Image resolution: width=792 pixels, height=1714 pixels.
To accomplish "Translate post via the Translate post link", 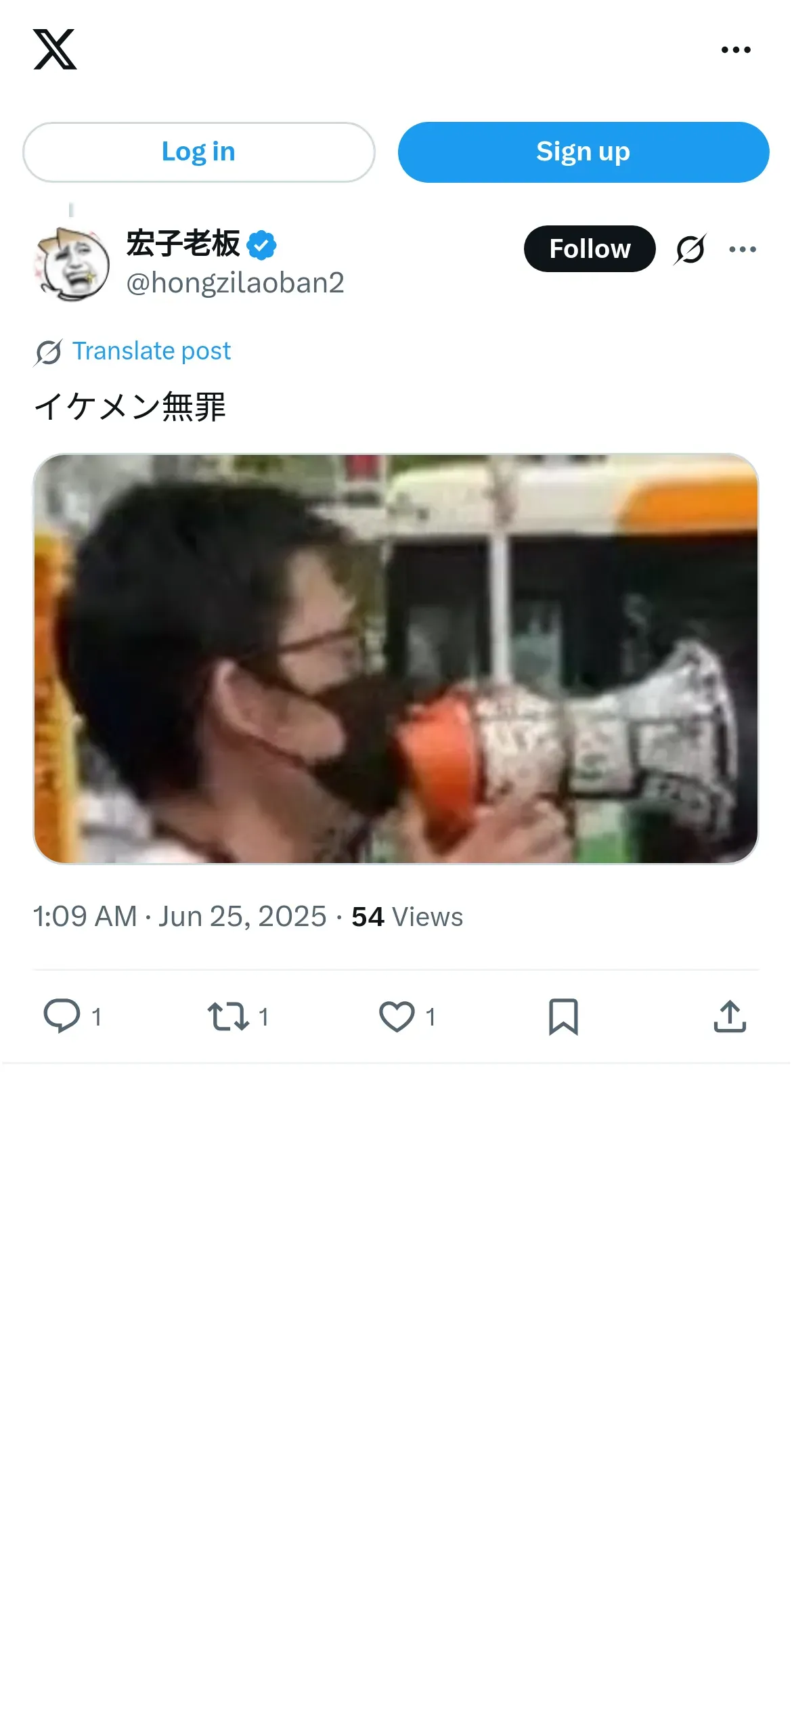I will click(x=152, y=351).
